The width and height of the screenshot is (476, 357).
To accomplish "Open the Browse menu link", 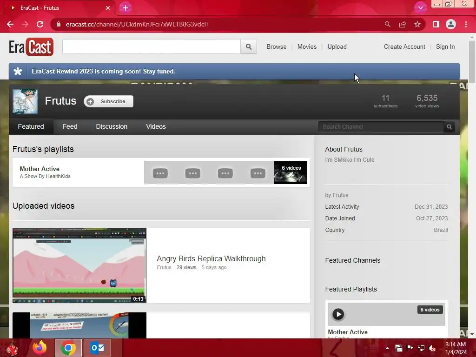I will (x=277, y=47).
